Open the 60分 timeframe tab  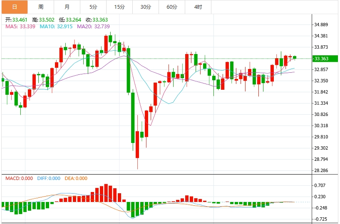(172, 7)
